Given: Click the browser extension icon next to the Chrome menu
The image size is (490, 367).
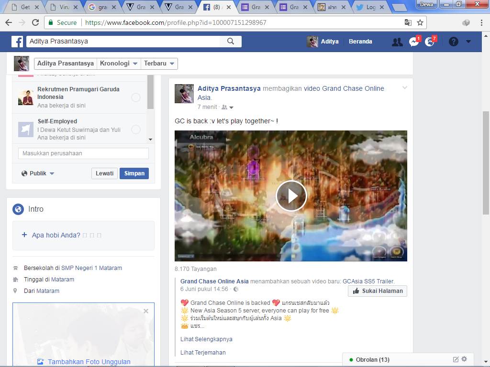Looking at the screenshot, I should 466,22.
